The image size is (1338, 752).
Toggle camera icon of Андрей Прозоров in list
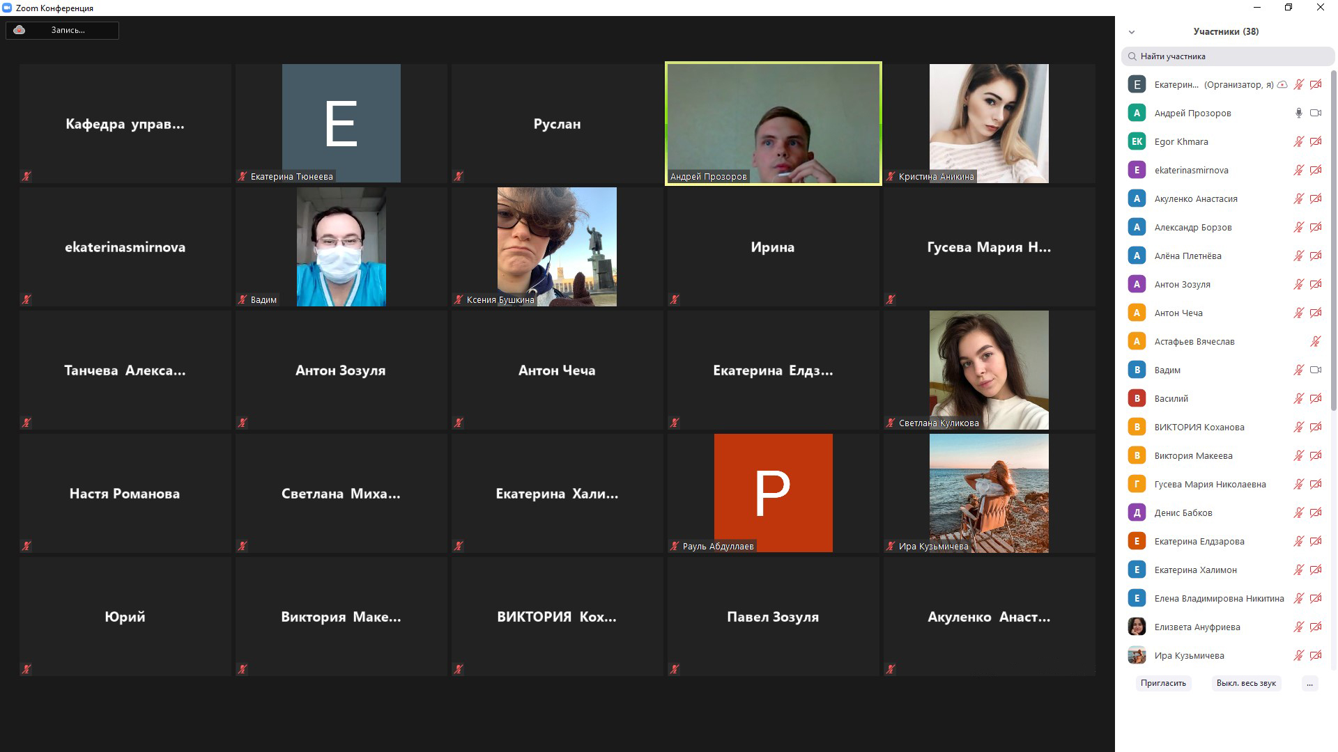click(1316, 113)
